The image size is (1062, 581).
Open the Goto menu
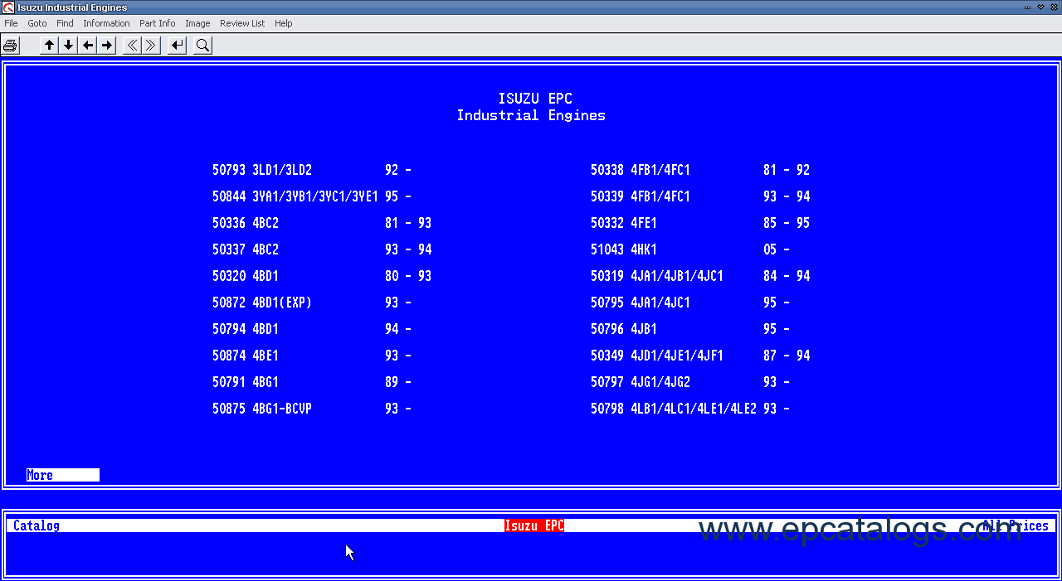click(37, 23)
